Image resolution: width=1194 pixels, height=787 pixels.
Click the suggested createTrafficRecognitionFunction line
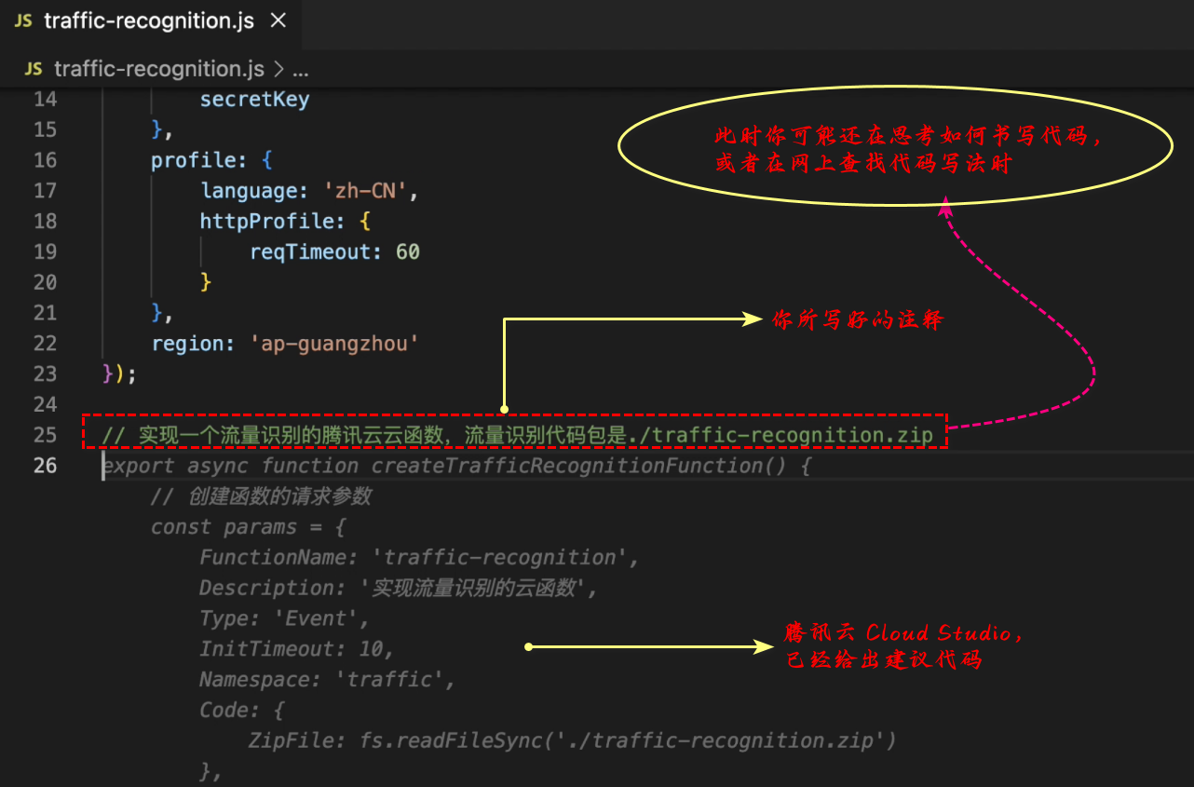[456, 466]
